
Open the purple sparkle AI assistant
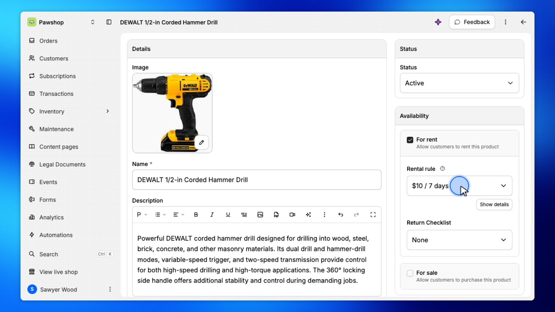coord(438,22)
